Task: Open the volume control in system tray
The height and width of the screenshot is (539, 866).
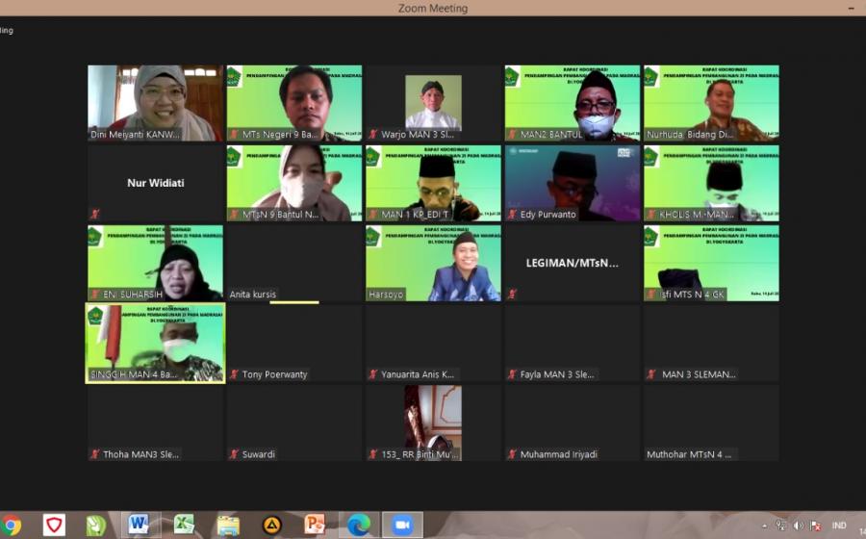Action: [x=798, y=526]
